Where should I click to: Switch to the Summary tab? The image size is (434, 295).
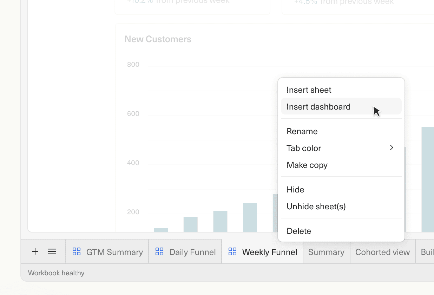pyautogui.click(x=326, y=251)
